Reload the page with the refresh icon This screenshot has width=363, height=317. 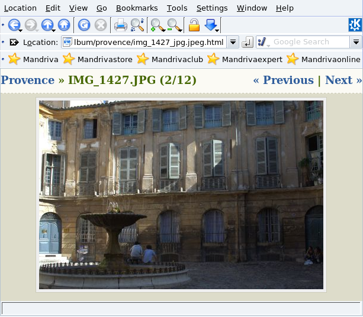84,25
